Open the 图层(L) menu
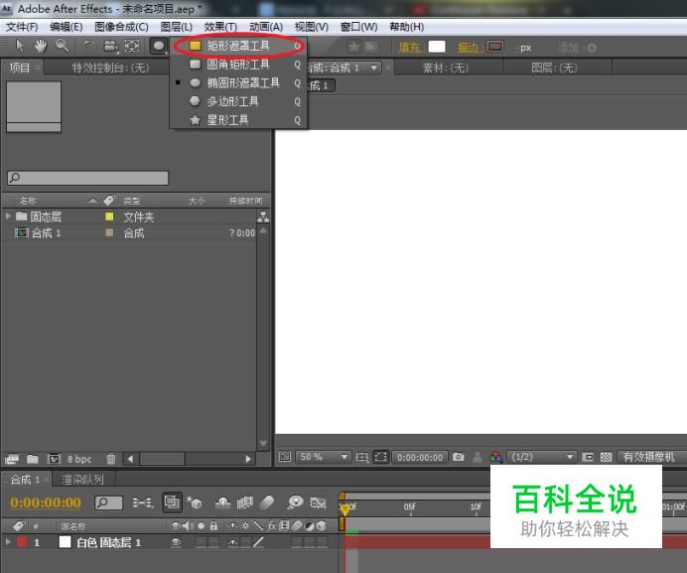Viewport: 687px width, 573px height. click(176, 27)
